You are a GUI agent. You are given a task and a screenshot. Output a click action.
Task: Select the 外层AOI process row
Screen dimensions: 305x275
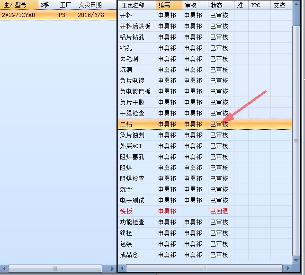[x=205, y=146]
